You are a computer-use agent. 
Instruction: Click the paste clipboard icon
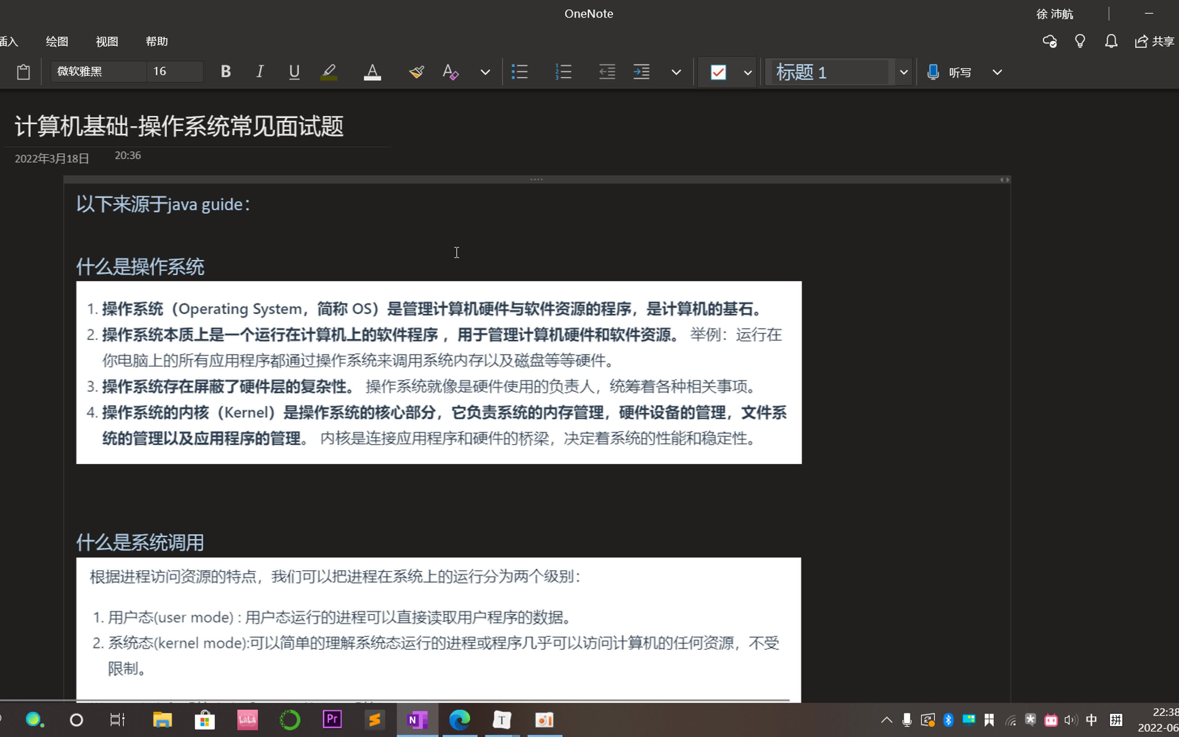click(24, 72)
